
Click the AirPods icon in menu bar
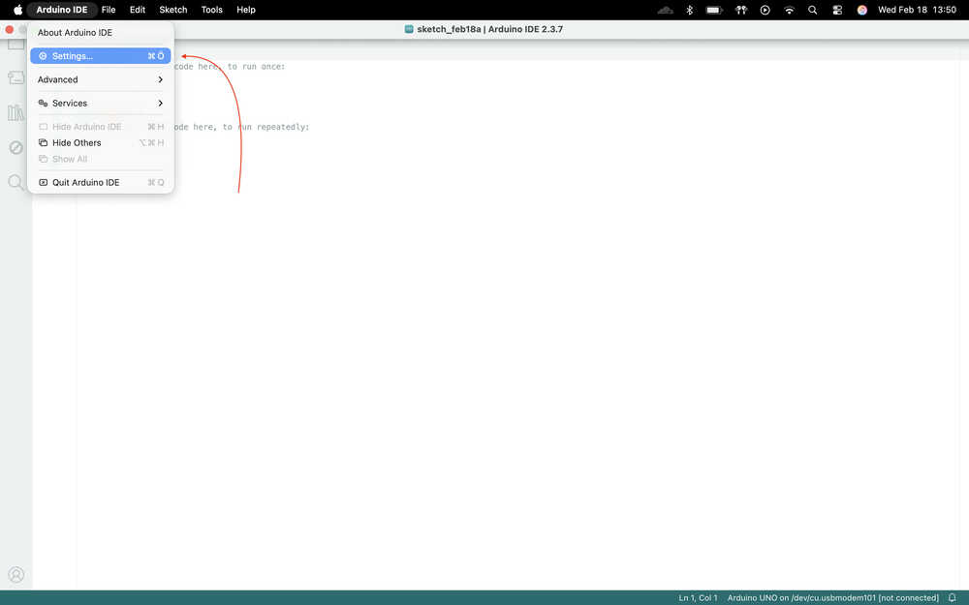click(x=741, y=10)
